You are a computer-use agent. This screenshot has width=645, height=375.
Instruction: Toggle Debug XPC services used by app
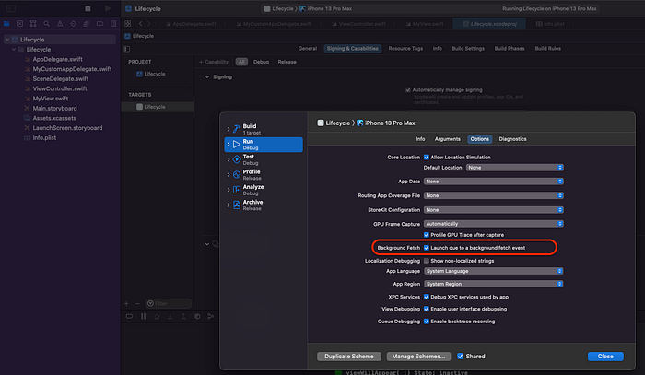point(427,297)
